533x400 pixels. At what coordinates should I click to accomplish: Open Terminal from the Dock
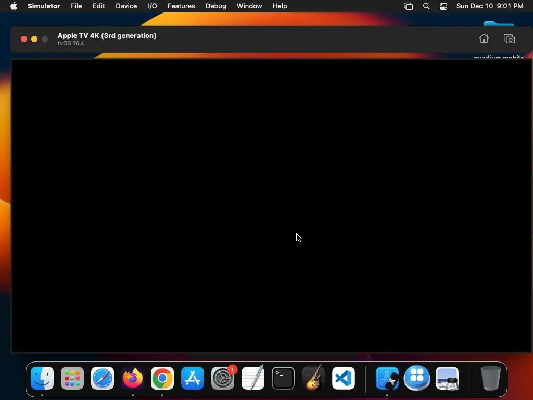pos(283,378)
